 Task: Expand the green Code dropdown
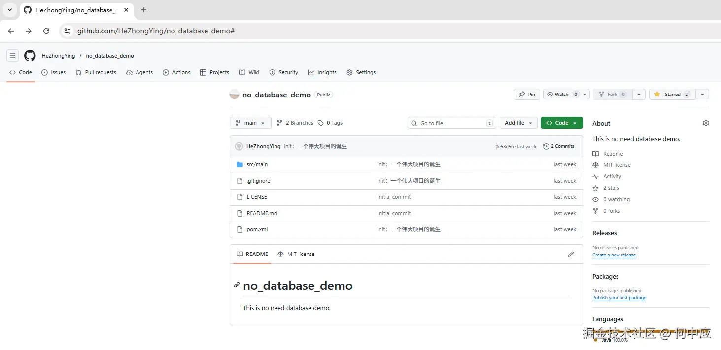pyautogui.click(x=561, y=123)
